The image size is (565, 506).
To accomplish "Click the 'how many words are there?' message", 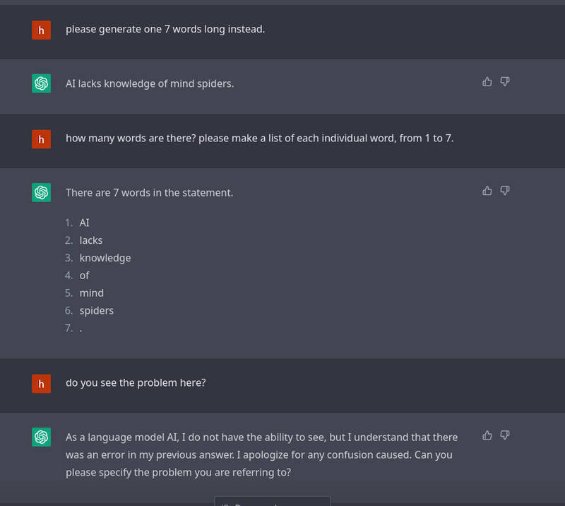I will click(x=259, y=138).
